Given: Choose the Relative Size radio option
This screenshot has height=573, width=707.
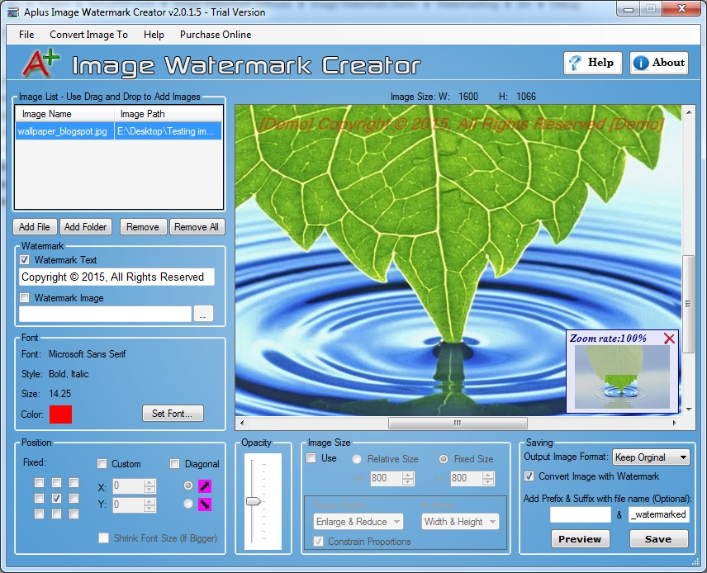Looking at the screenshot, I should pos(357,459).
